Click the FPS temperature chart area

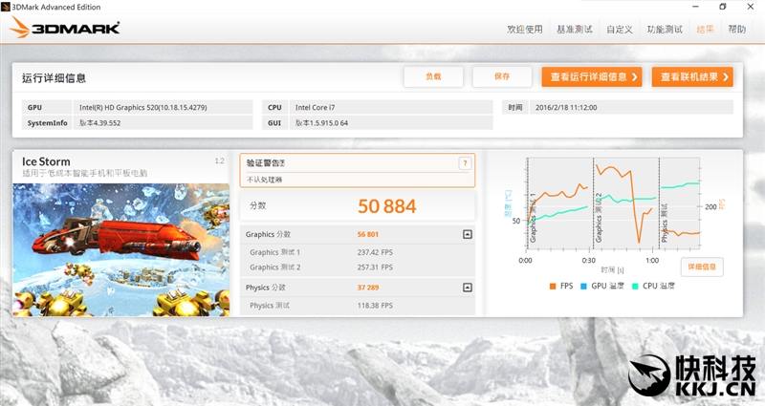[x=614, y=203]
